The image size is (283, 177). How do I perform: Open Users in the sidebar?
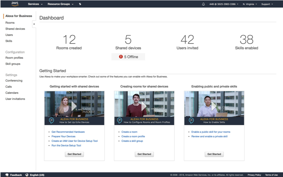click(x=9, y=35)
